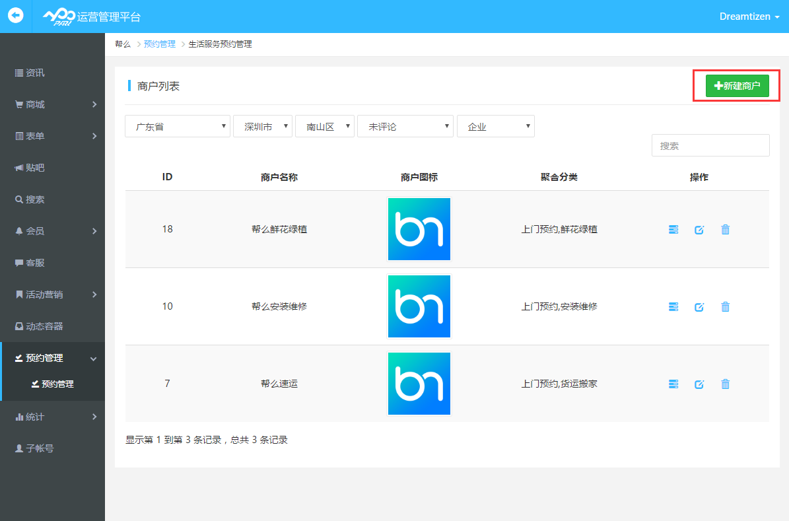Screen dimensions: 789x521
Task: Expand the 活动营销 submenu chevron
Action: pyautogui.click(x=94, y=295)
